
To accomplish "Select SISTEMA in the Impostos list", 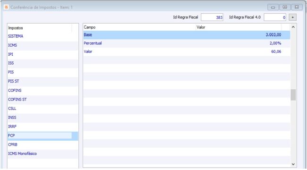I will [43, 36].
